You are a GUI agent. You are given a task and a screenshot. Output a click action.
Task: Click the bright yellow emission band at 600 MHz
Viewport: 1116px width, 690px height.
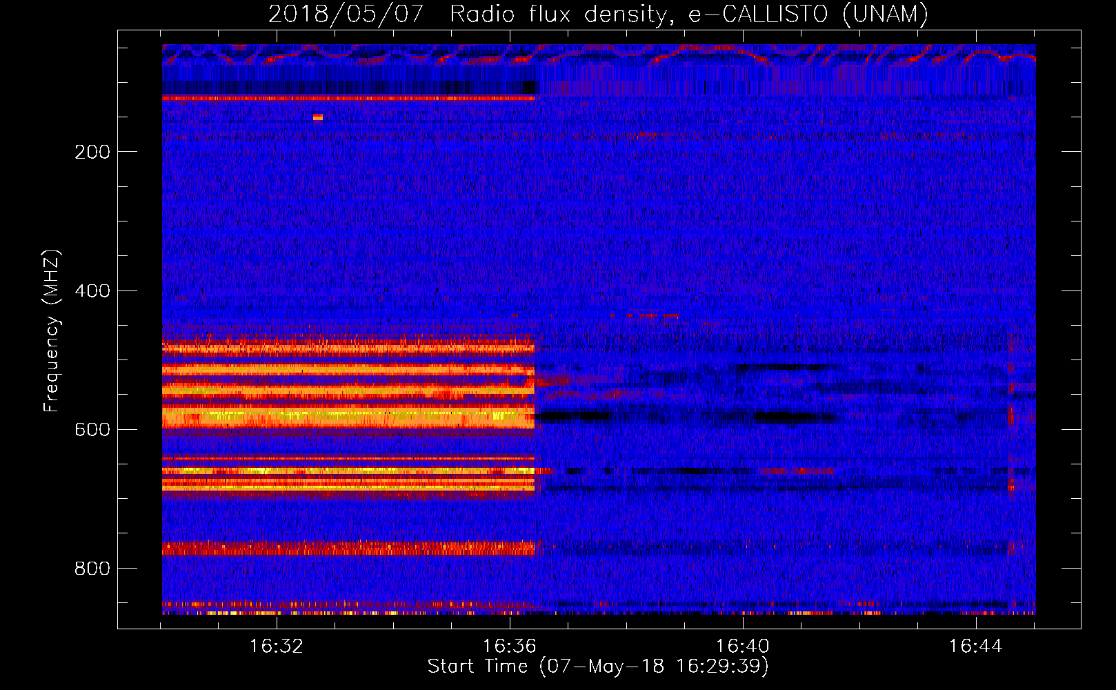point(348,417)
